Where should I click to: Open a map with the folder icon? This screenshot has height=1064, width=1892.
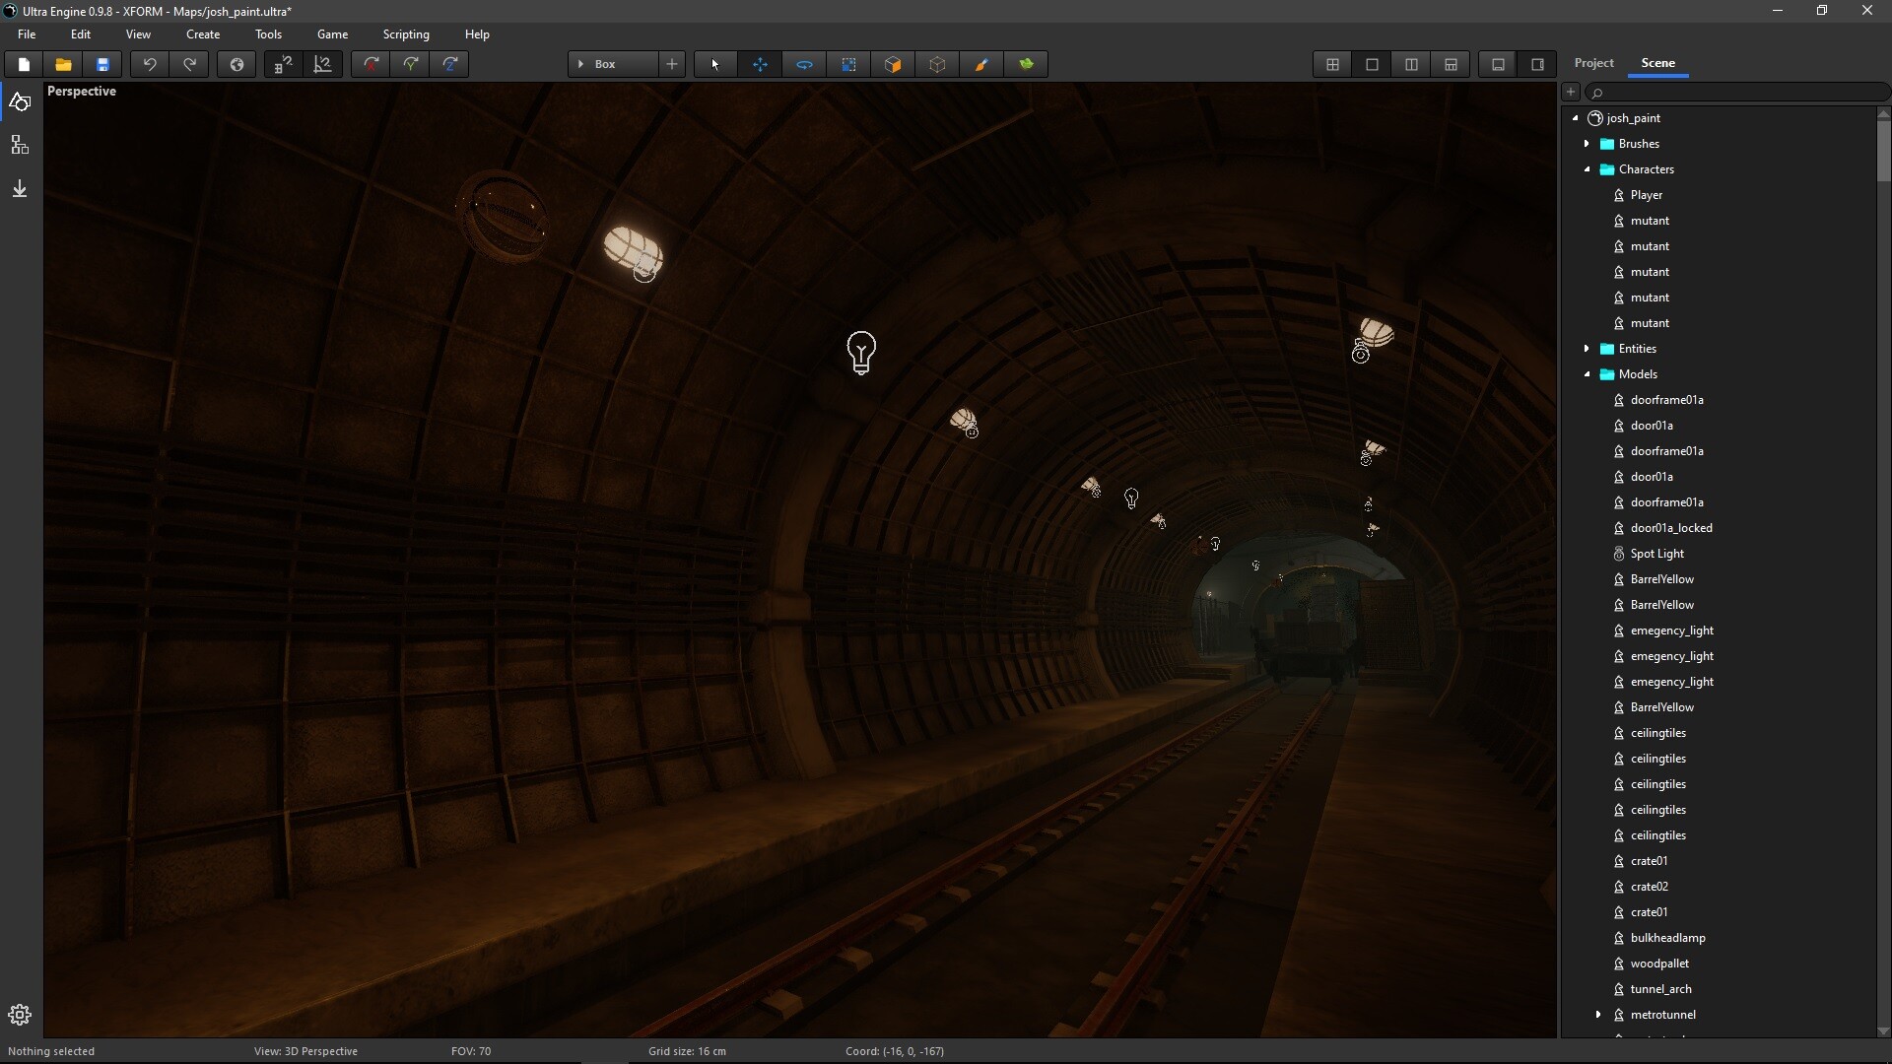(63, 64)
